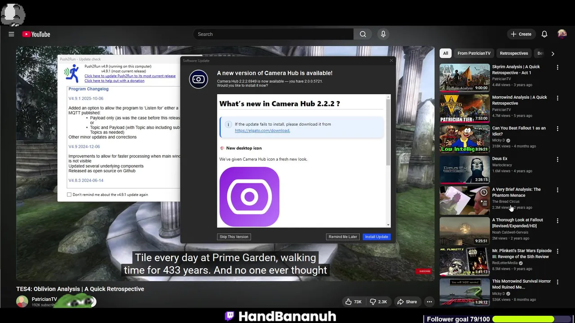Open options for Deus Ex video
The image size is (575, 323).
point(557,159)
